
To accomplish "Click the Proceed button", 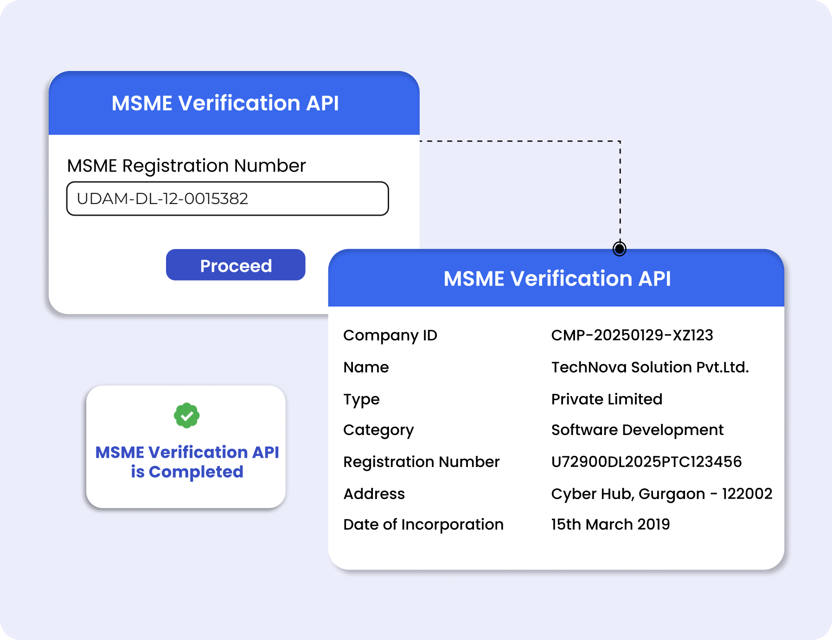I will click(236, 265).
